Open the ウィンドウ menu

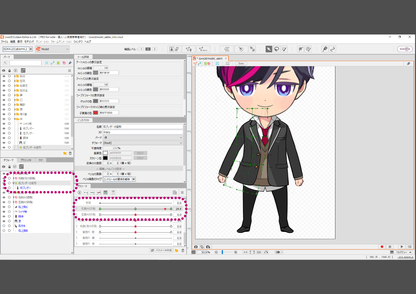[x=78, y=42]
